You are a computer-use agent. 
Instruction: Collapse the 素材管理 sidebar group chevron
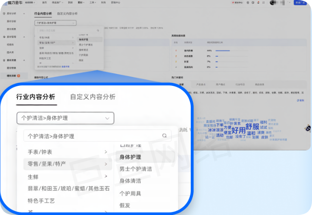24,36
